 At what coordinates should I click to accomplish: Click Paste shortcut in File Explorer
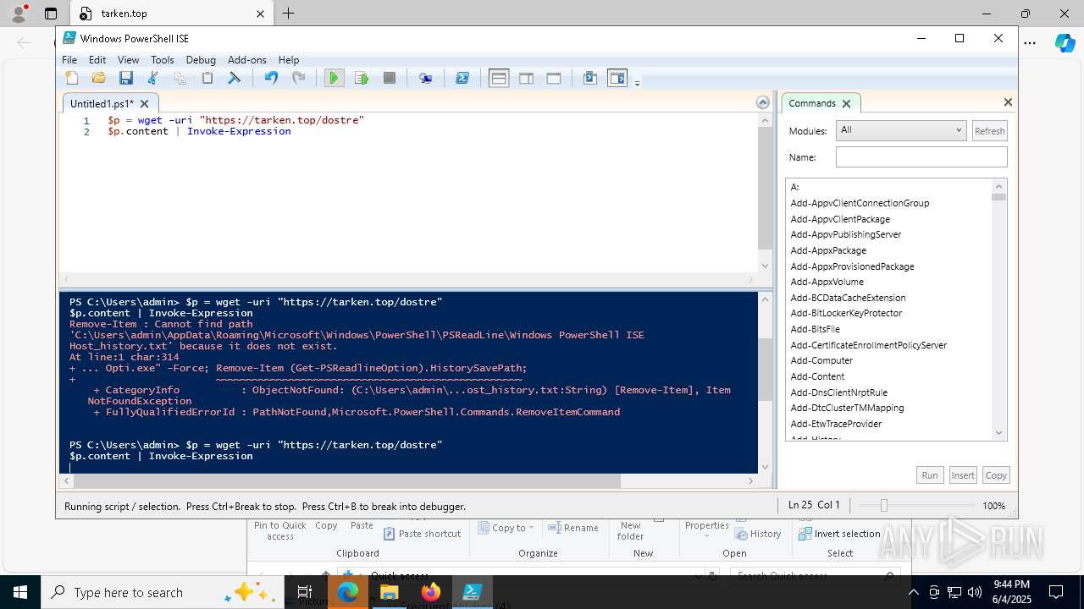pyautogui.click(x=422, y=534)
